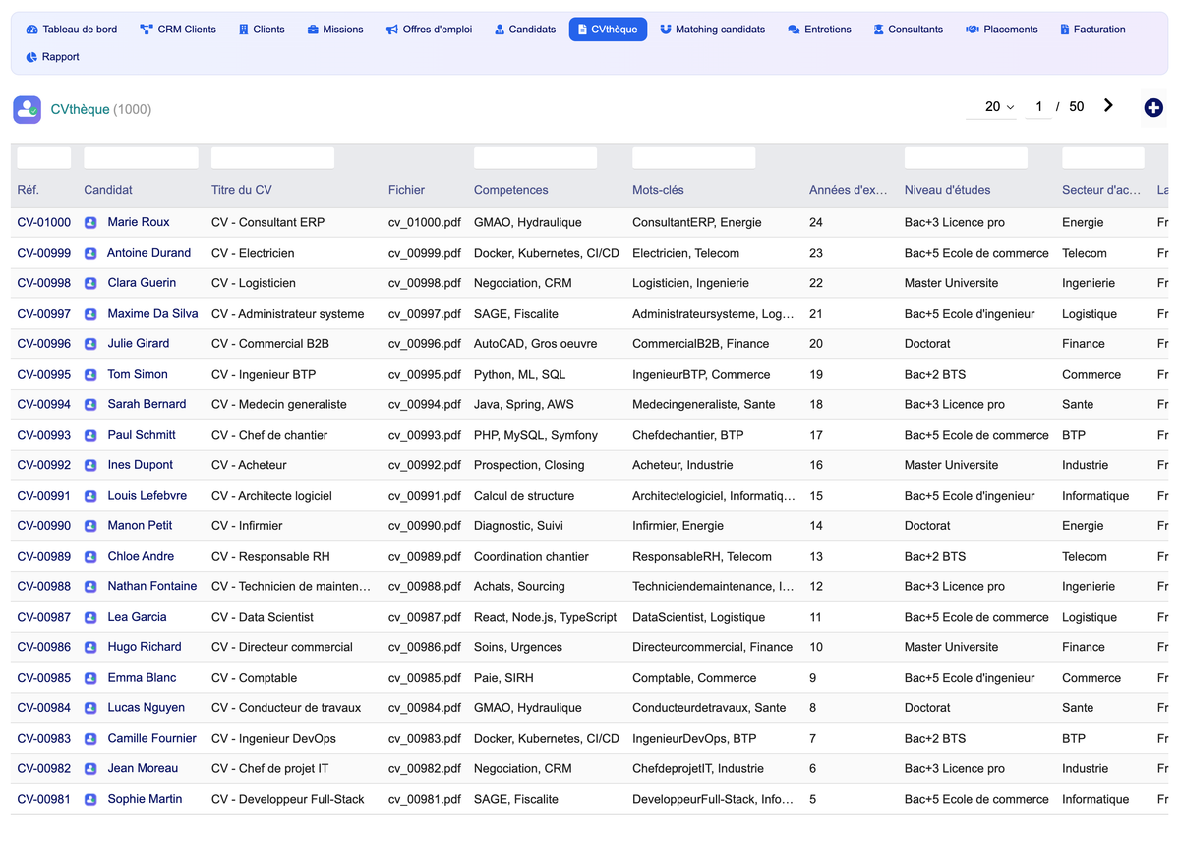Click cell 'Python, ML, SQL'

click(519, 375)
